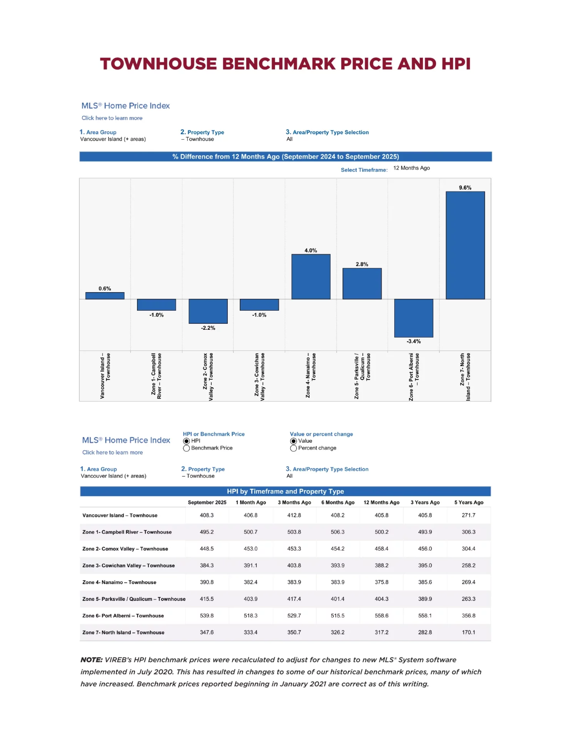The width and height of the screenshot is (571, 738).
Task: Click the 5 Years Ago column header
Action: (469, 502)
